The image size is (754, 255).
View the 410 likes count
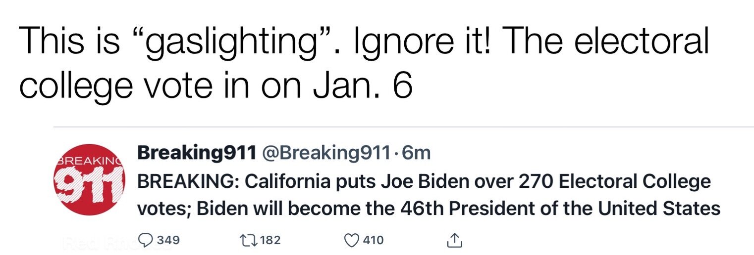tap(374, 241)
